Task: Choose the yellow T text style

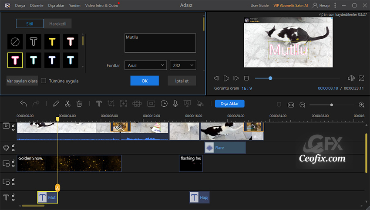Action: tap(52, 42)
